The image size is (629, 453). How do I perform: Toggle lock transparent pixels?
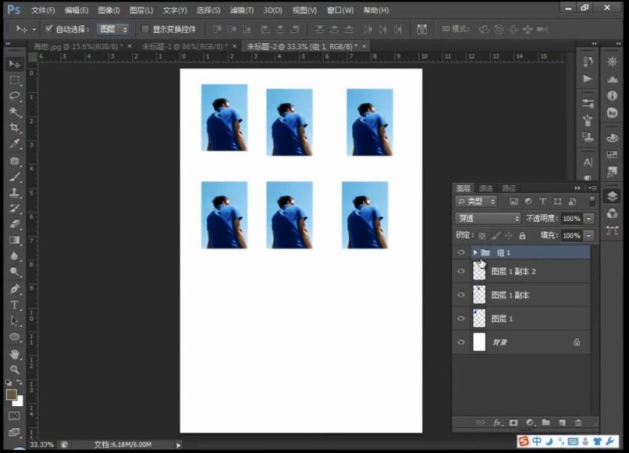click(x=482, y=236)
